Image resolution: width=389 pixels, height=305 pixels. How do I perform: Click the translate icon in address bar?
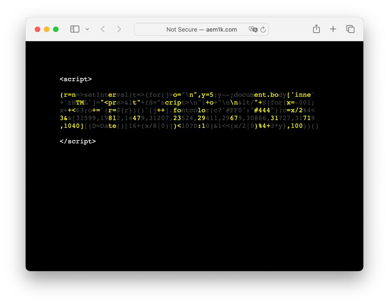(253, 29)
